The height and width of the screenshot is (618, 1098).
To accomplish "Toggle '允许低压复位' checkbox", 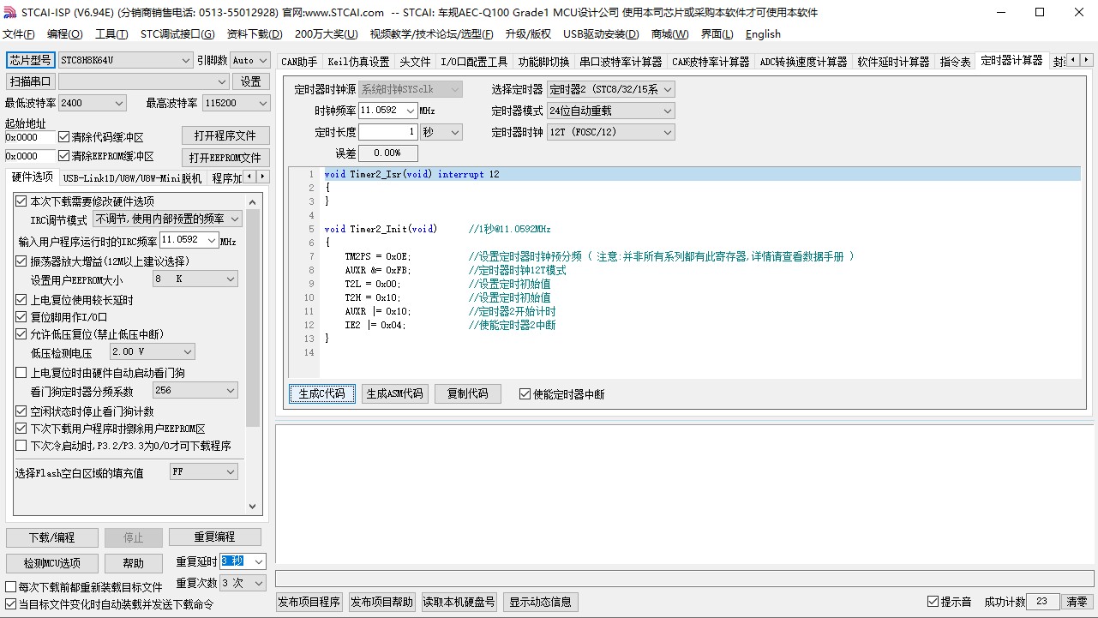I will tap(21, 334).
